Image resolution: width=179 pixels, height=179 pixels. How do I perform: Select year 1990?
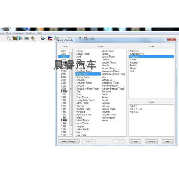64,120
